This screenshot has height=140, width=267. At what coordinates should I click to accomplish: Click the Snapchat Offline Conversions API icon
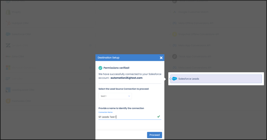[175, 34]
